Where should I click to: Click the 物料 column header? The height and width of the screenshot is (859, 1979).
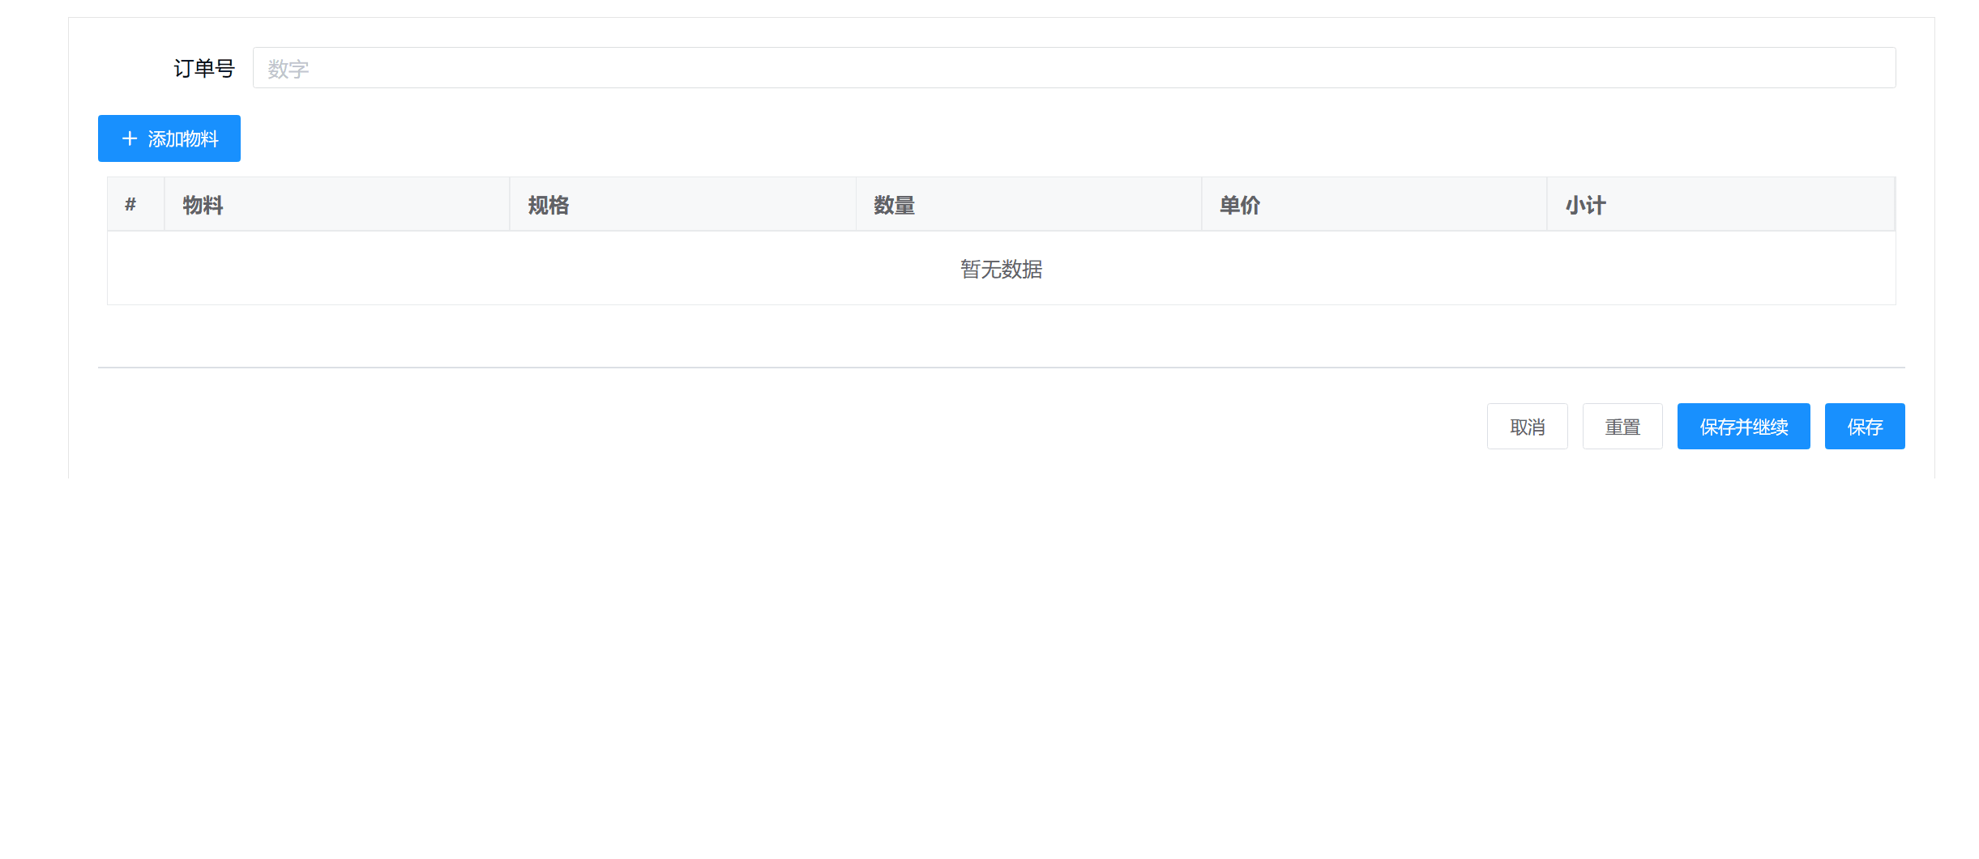pos(203,205)
